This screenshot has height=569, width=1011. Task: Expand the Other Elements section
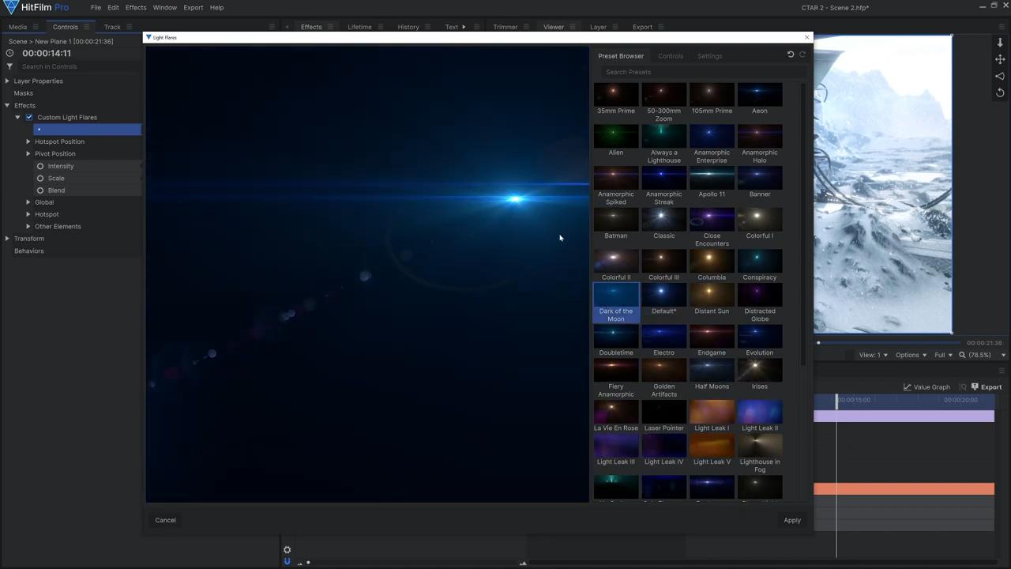pos(28,226)
